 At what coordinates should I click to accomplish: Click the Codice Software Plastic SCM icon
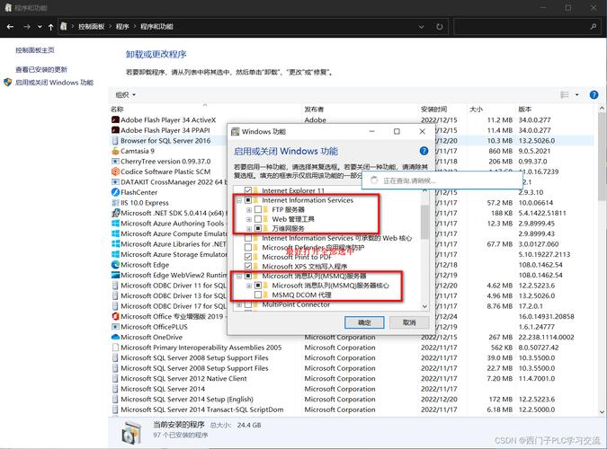coord(115,172)
